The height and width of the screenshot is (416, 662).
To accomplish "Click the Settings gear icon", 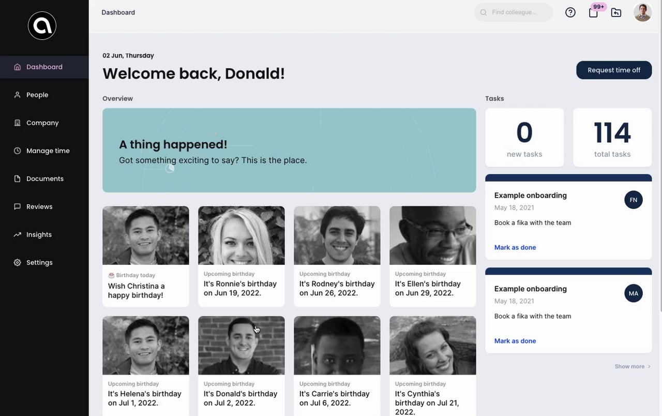I will (x=17, y=262).
